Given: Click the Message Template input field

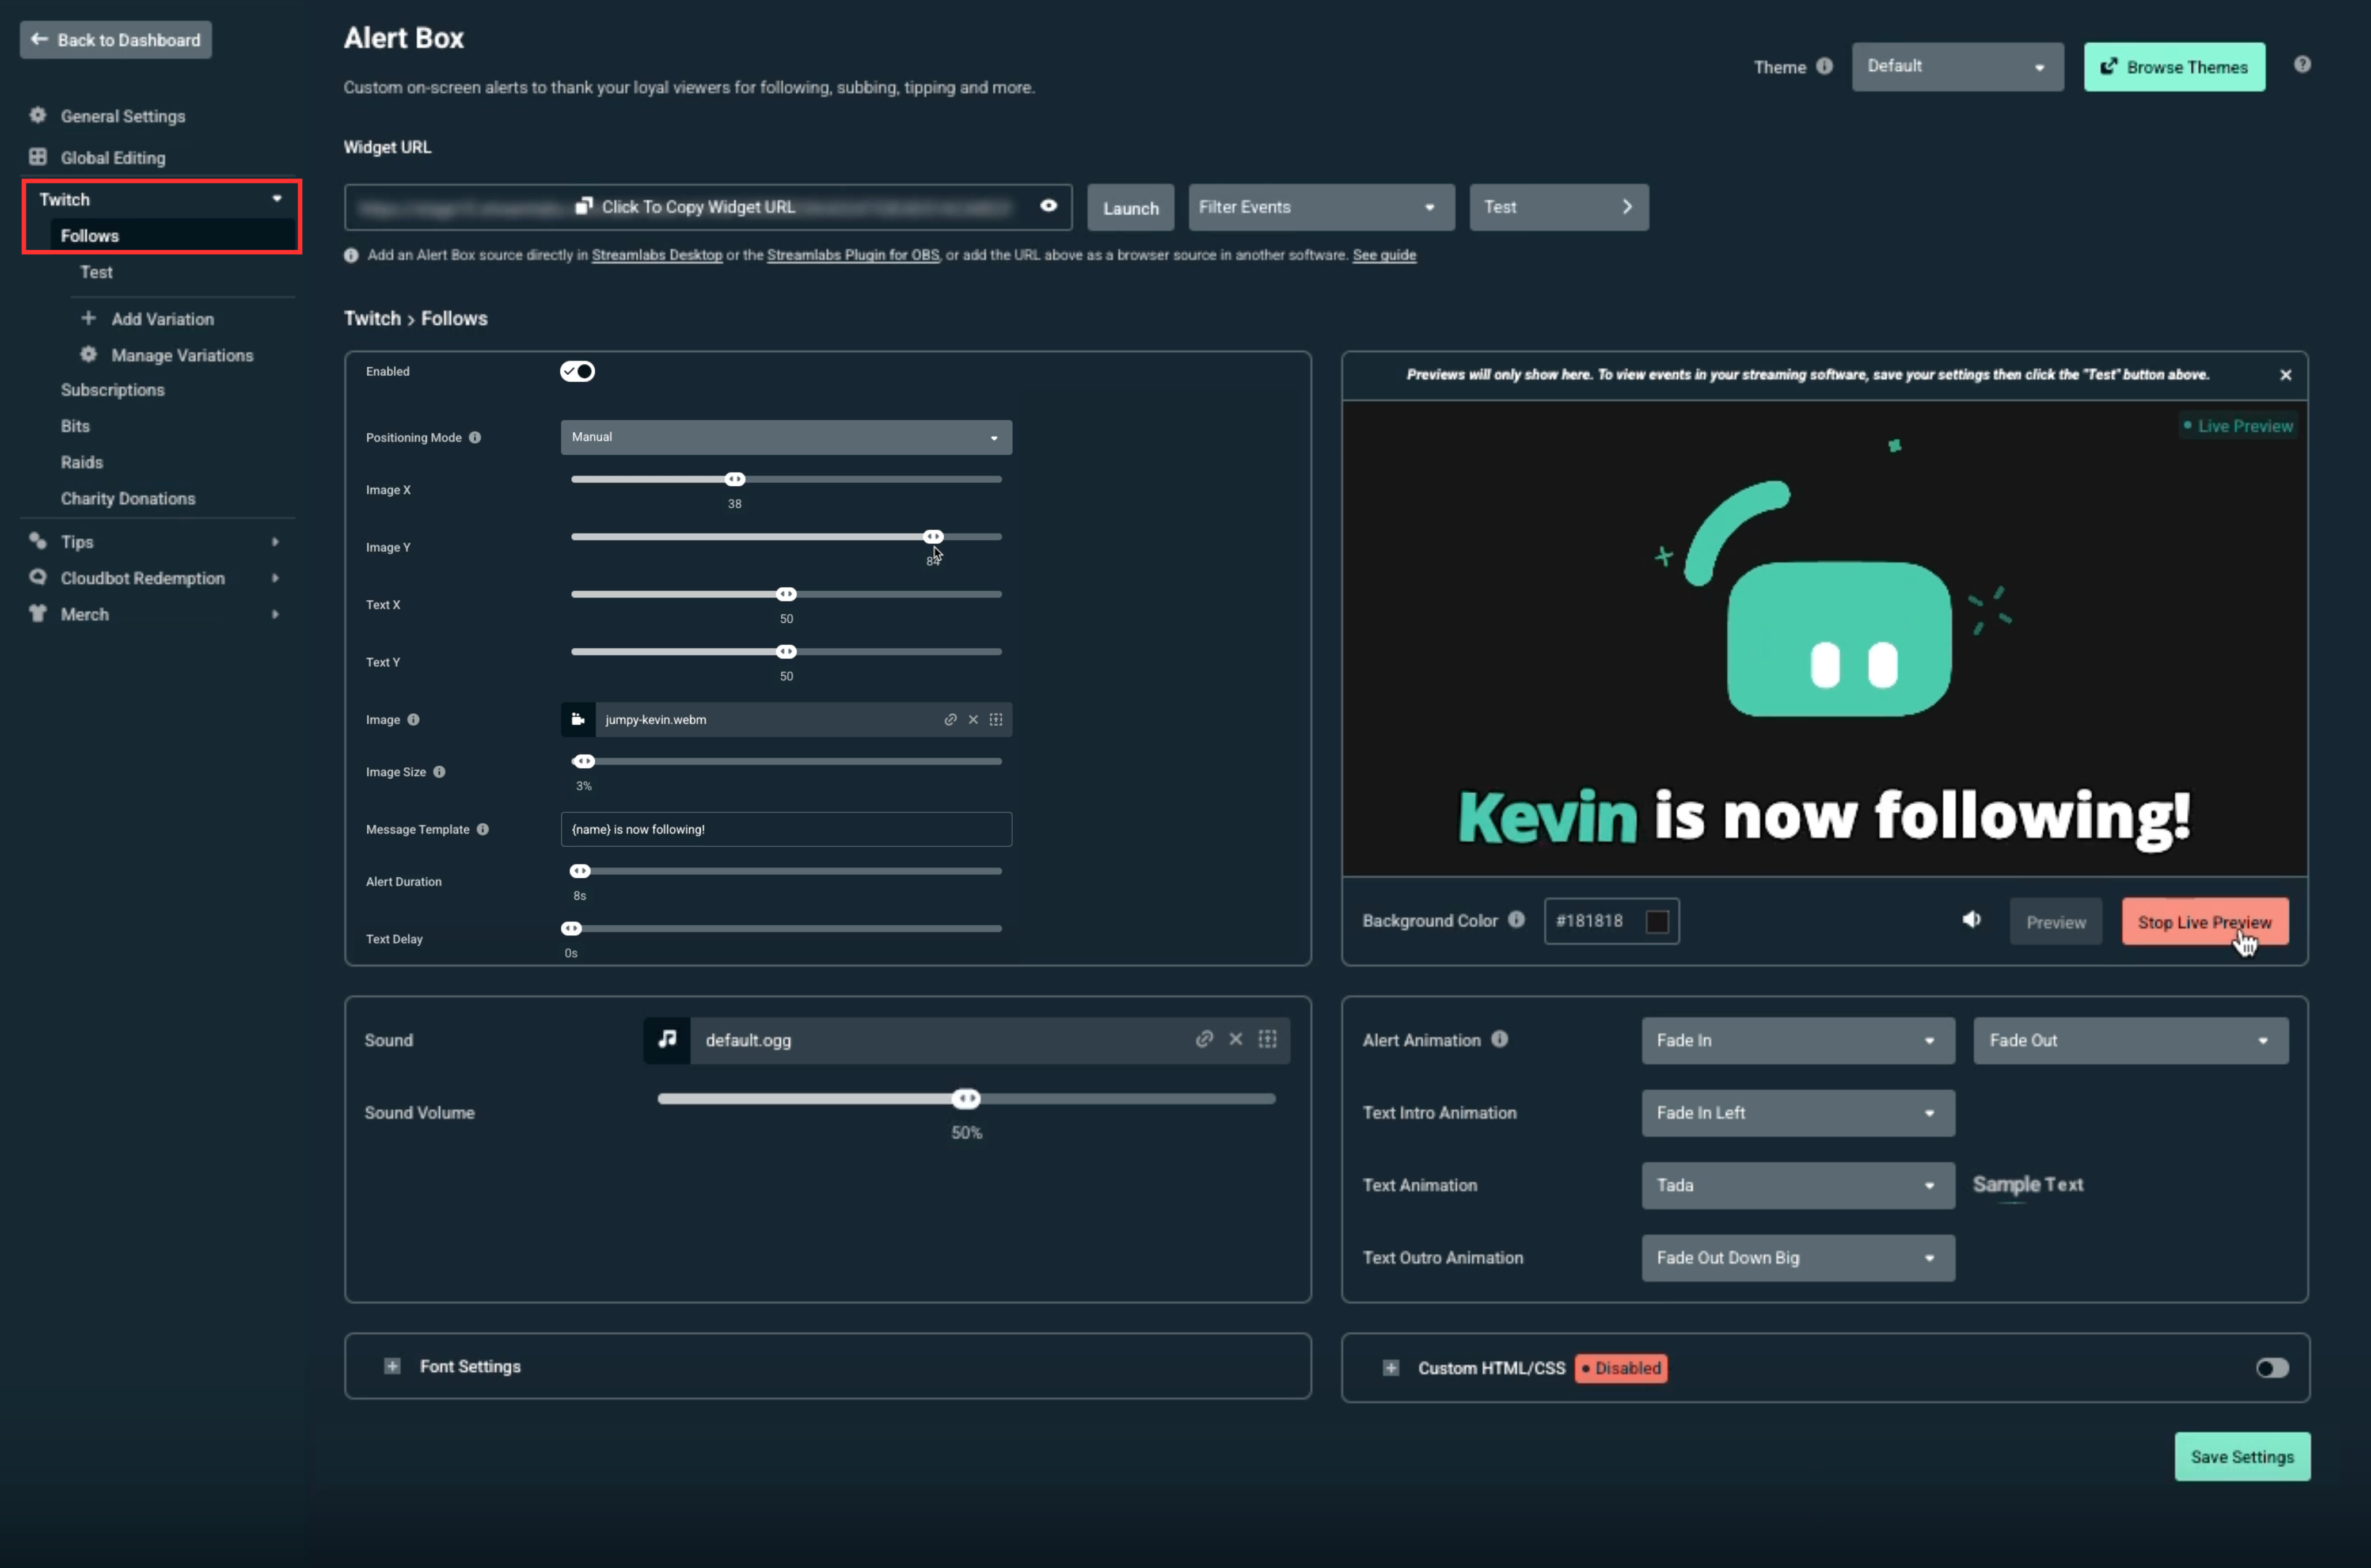Looking at the screenshot, I should pyautogui.click(x=786, y=829).
